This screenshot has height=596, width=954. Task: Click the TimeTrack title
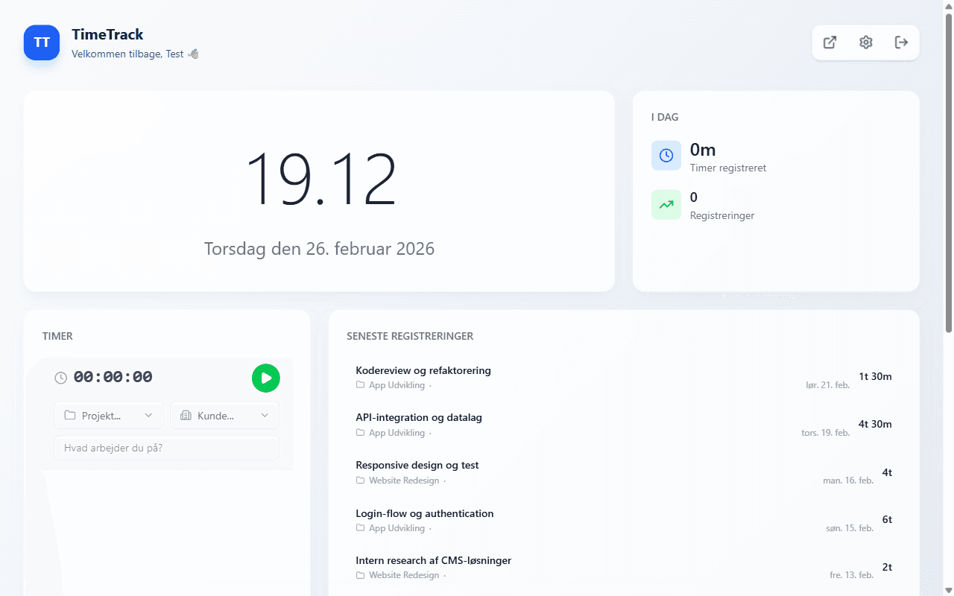[107, 34]
